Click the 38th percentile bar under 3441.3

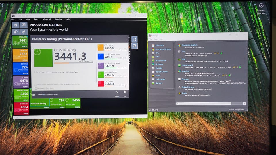coord(74,63)
